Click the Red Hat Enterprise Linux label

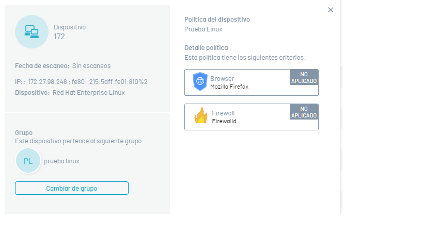pyautogui.click(x=89, y=93)
